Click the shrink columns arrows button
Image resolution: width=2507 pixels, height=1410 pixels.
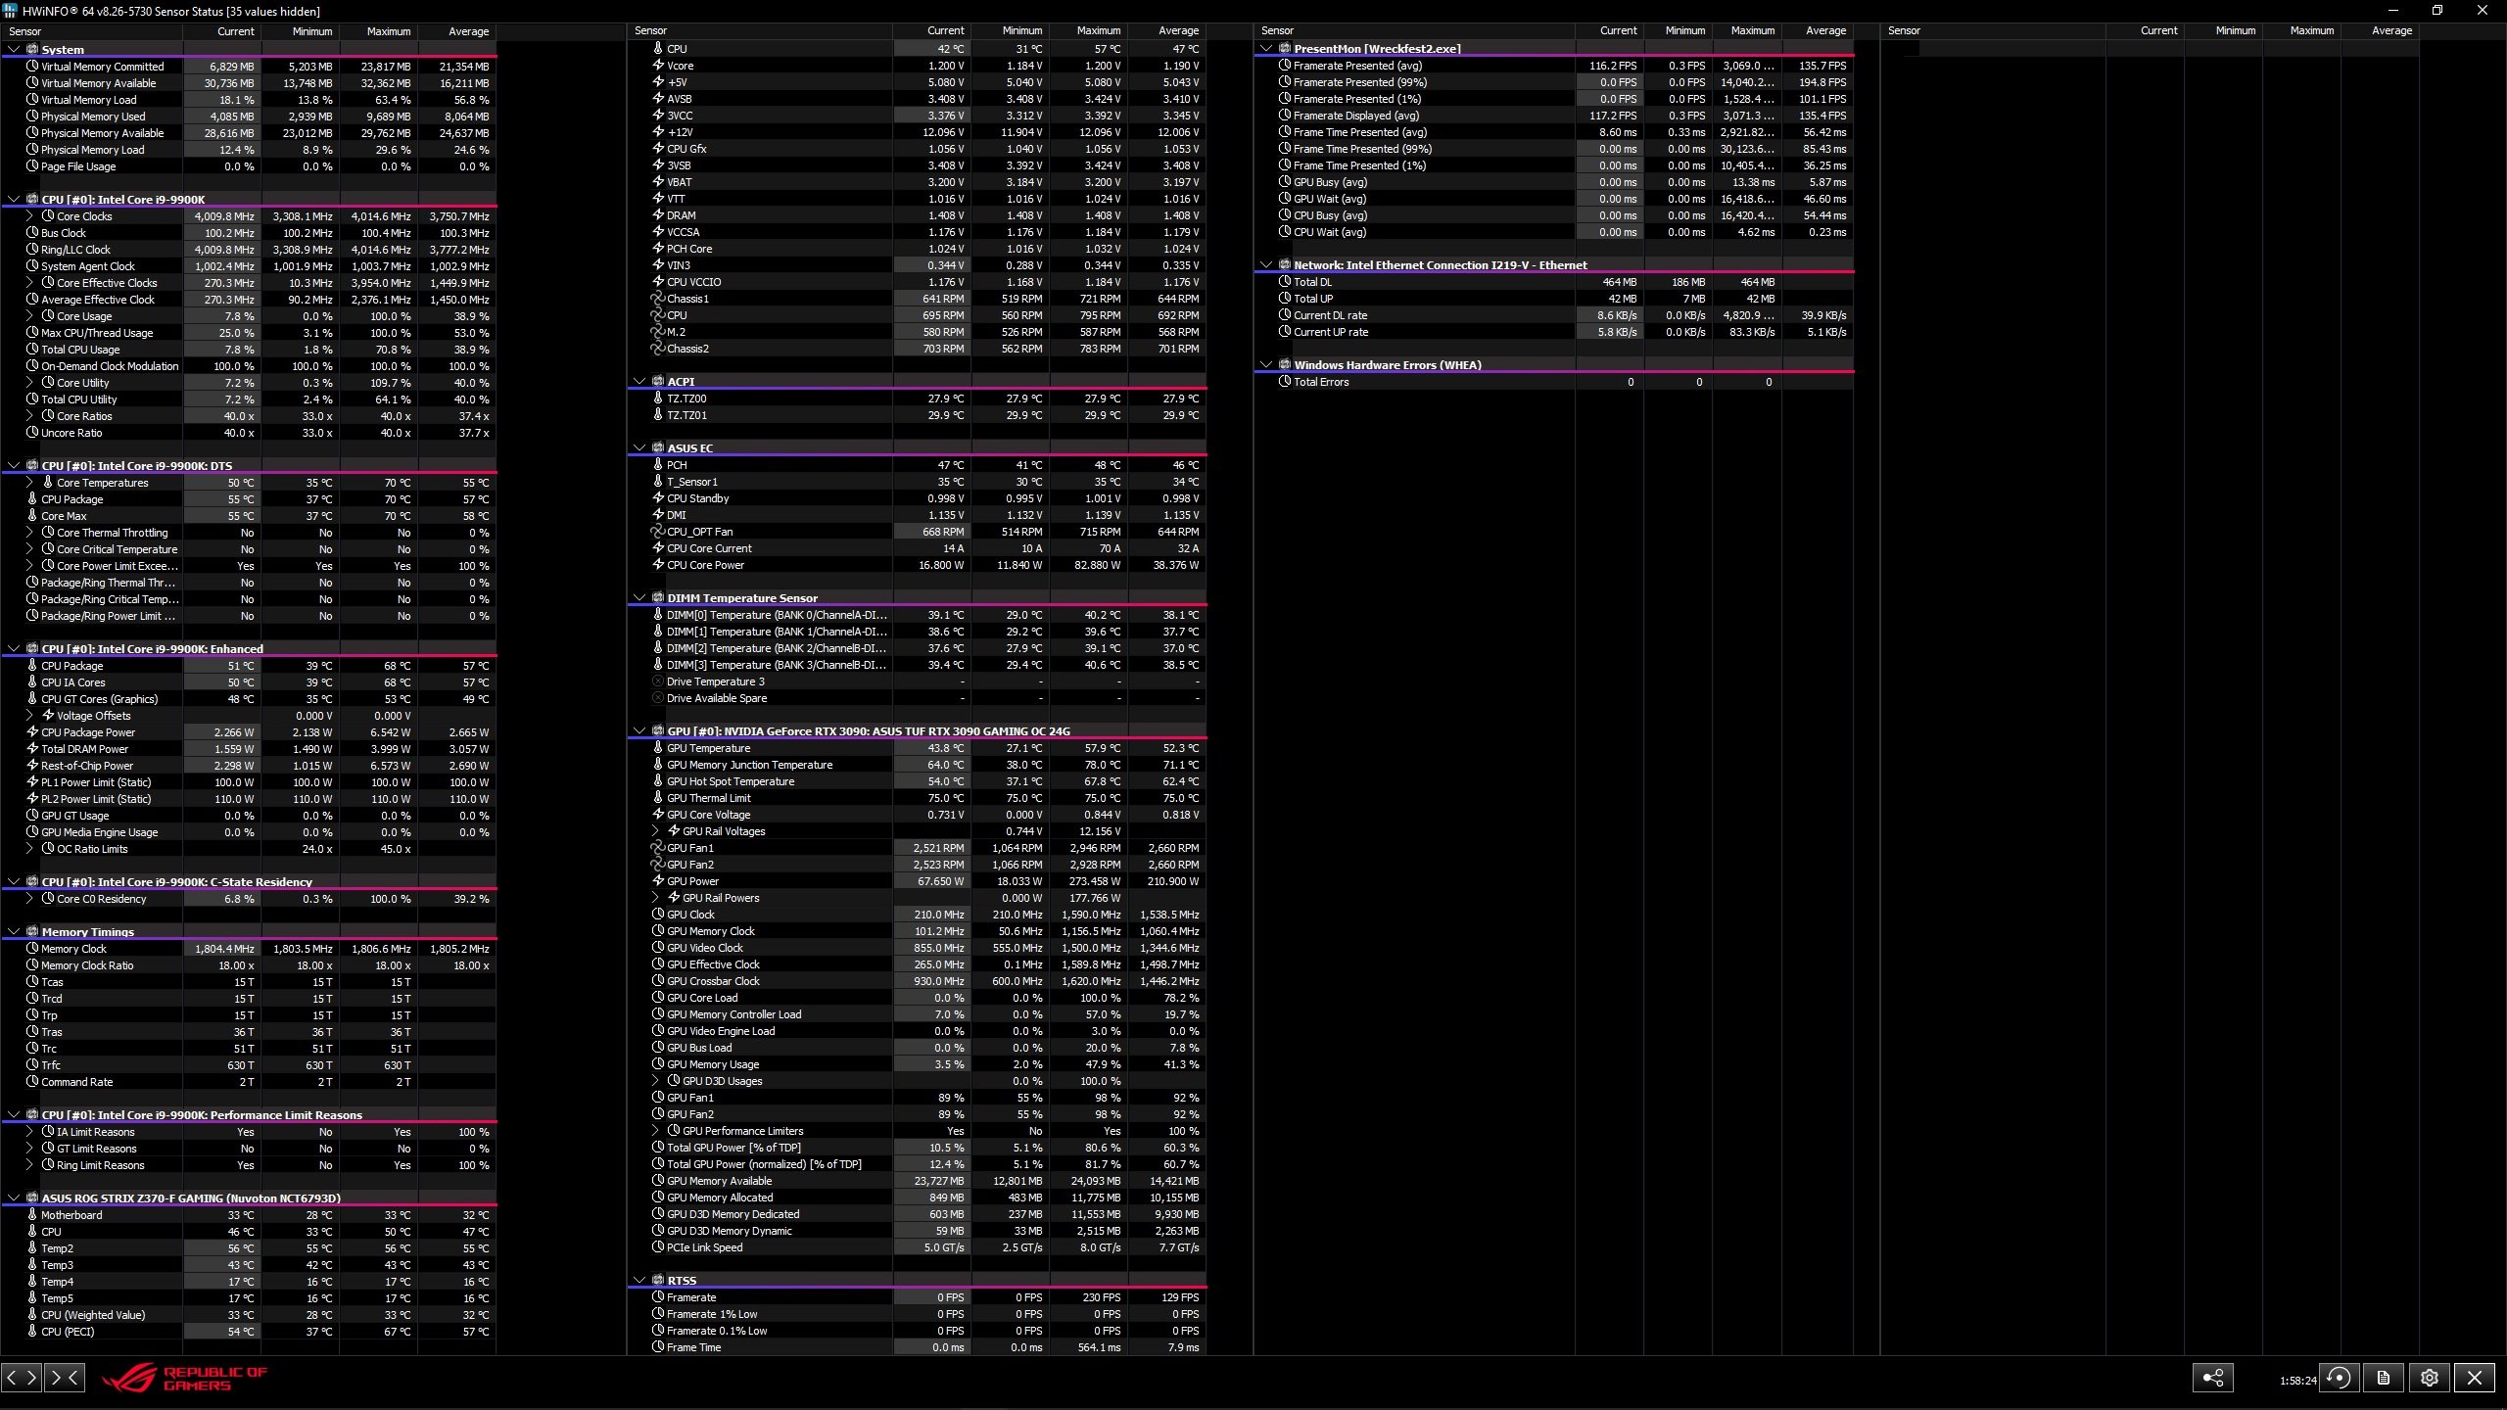pos(65,1378)
